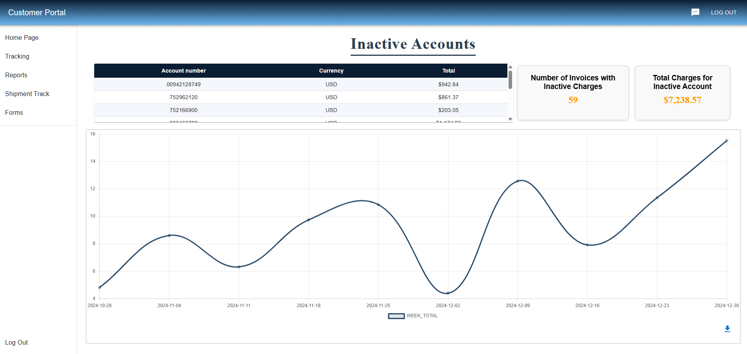Click the table scrollbar down arrow
Screen dimensions: 747x354
point(510,119)
